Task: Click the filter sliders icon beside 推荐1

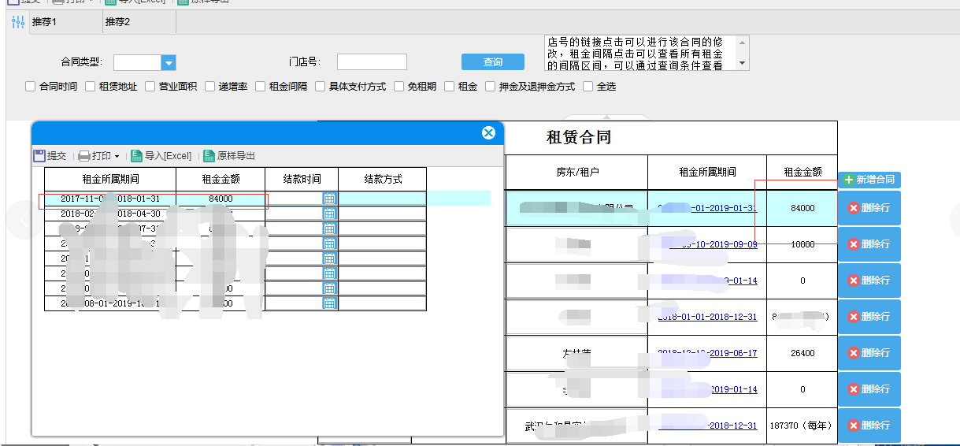Action: click(x=18, y=22)
